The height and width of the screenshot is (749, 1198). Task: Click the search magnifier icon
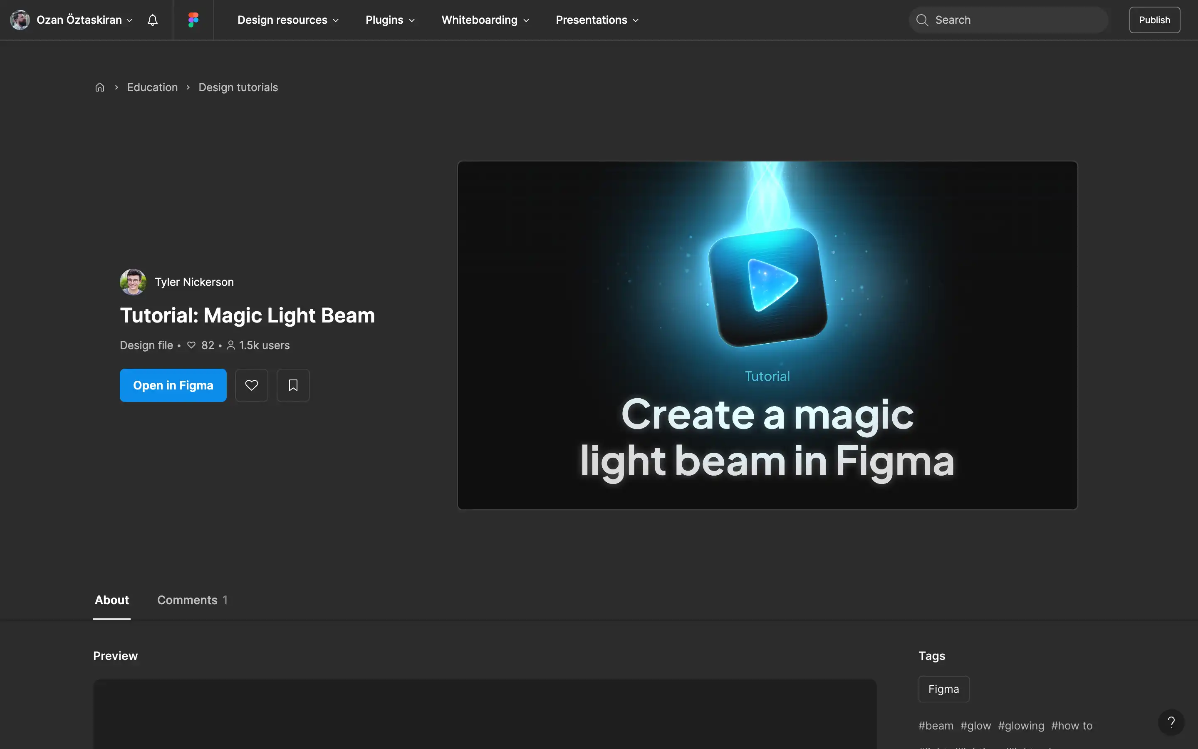pos(922,20)
